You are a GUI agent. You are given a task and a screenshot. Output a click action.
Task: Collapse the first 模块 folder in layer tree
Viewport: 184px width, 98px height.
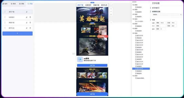click(133, 5)
